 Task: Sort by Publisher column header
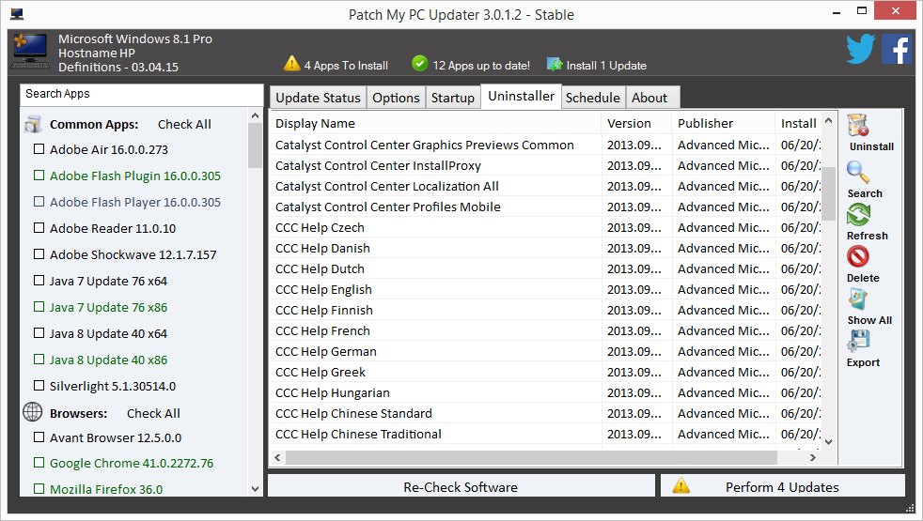tap(724, 124)
